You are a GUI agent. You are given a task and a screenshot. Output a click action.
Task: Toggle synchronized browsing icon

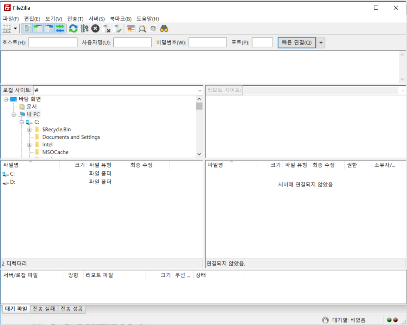click(x=153, y=29)
